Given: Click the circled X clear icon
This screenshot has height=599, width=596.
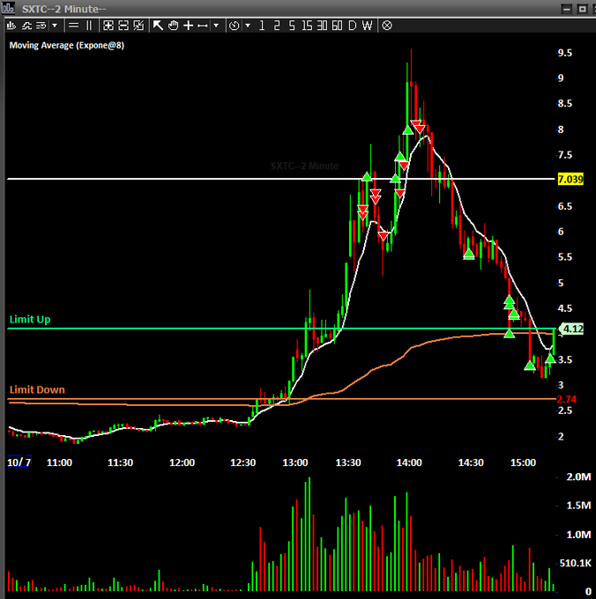Looking at the screenshot, I should [x=387, y=26].
